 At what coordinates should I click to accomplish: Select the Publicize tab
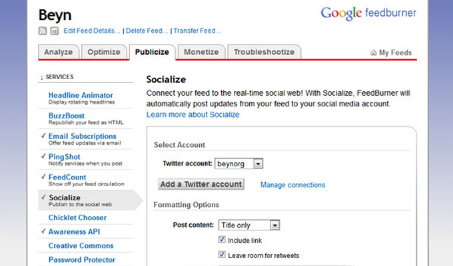point(152,52)
